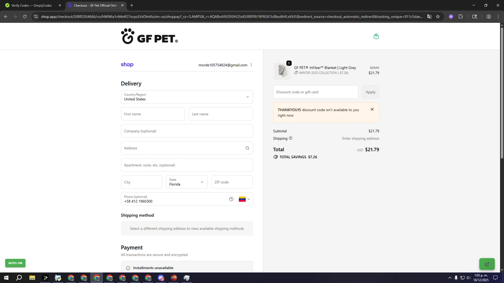This screenshot has width=504, height=283.
Task: Show hidden system tray icons
Action: click(x=450, y=278)
